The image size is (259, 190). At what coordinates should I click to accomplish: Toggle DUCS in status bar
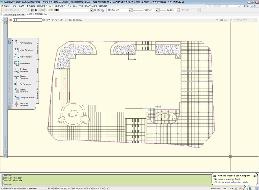coord(96,188)
